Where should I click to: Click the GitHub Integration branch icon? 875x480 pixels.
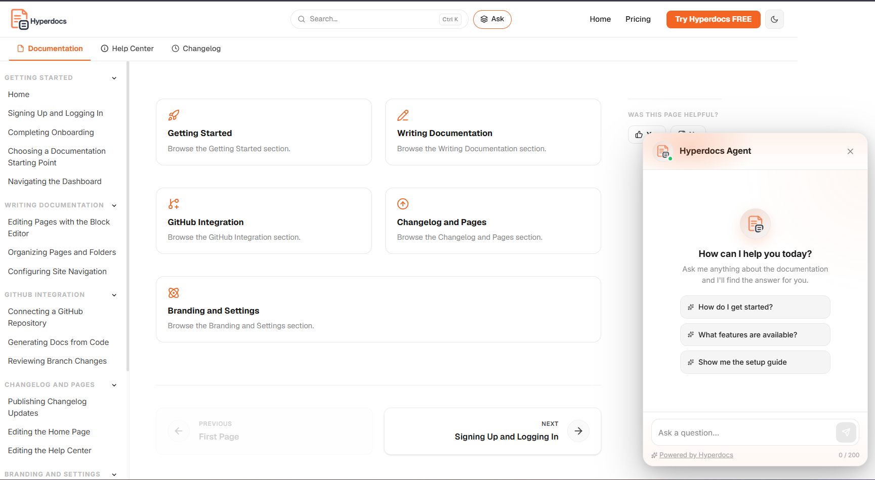174,204
